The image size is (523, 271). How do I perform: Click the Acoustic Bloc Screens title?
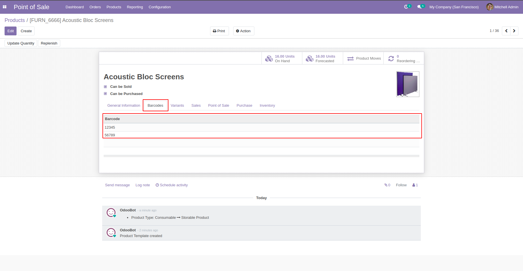[144, 77]
